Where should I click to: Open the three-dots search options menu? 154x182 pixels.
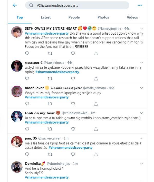(140, 5)
